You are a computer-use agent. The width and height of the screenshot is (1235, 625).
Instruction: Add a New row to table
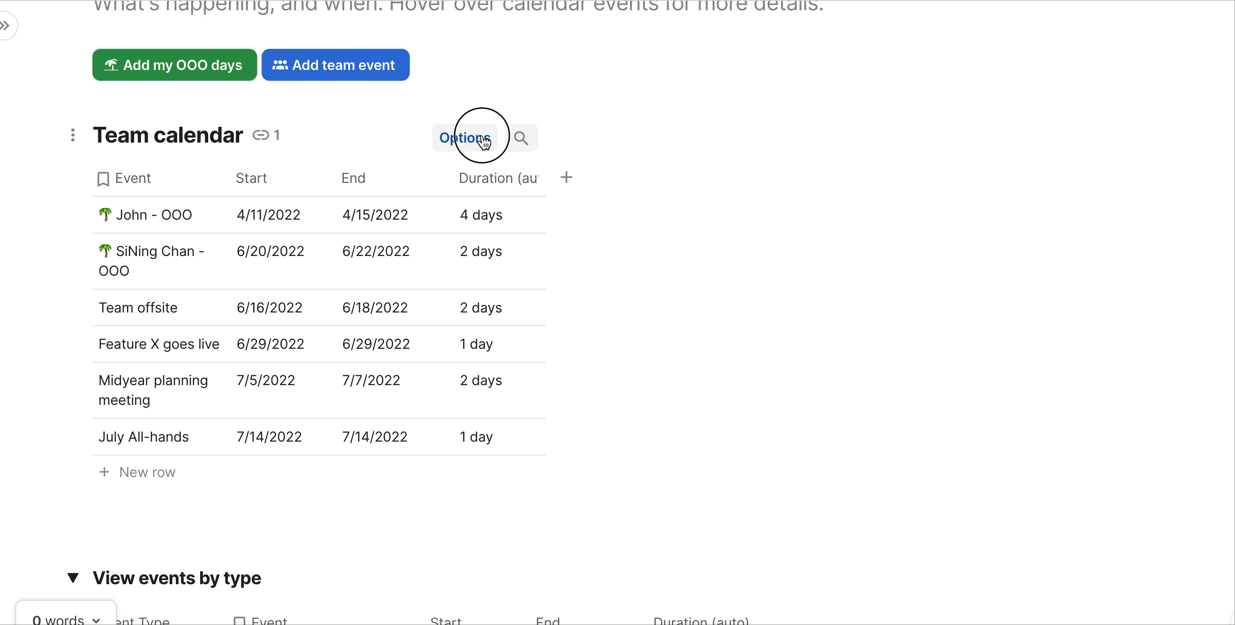pyautogui.click(x=137, y=472)
